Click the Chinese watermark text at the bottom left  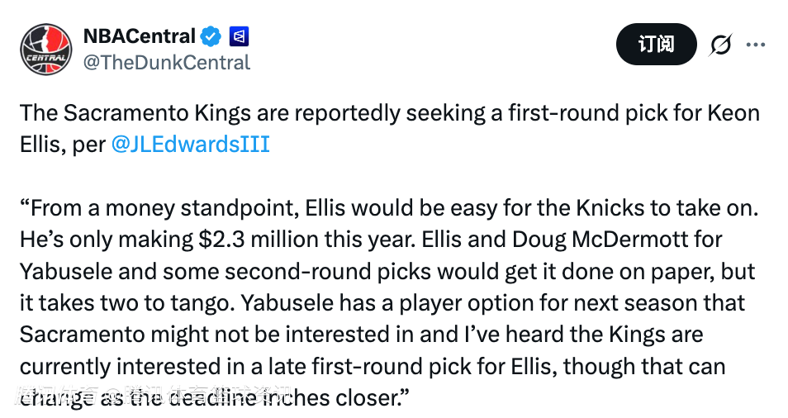(149, 397)
